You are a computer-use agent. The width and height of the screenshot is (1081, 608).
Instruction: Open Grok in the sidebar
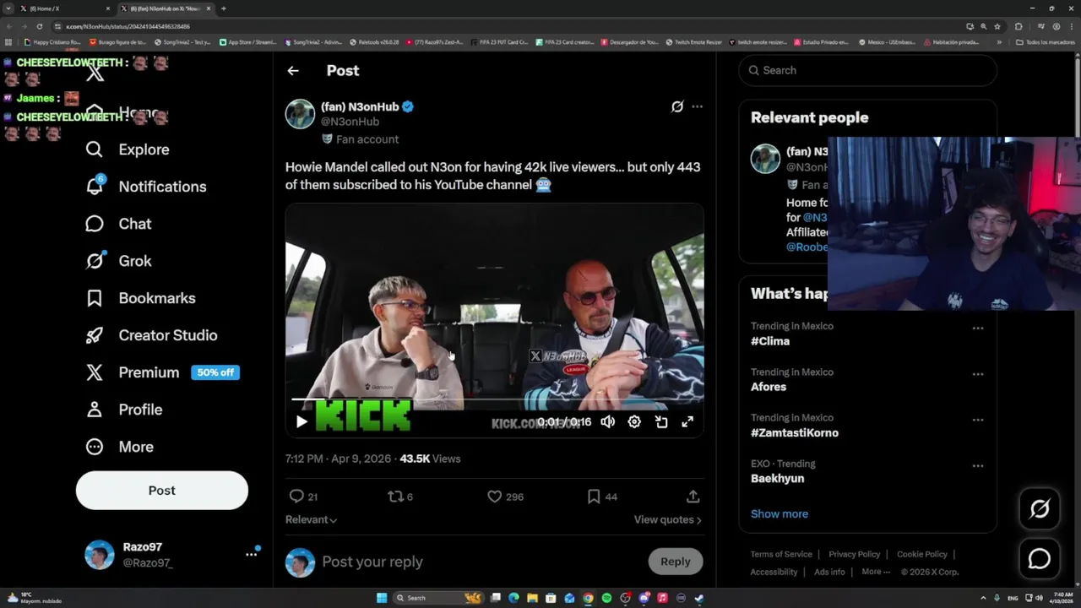(x=118, y=261)
